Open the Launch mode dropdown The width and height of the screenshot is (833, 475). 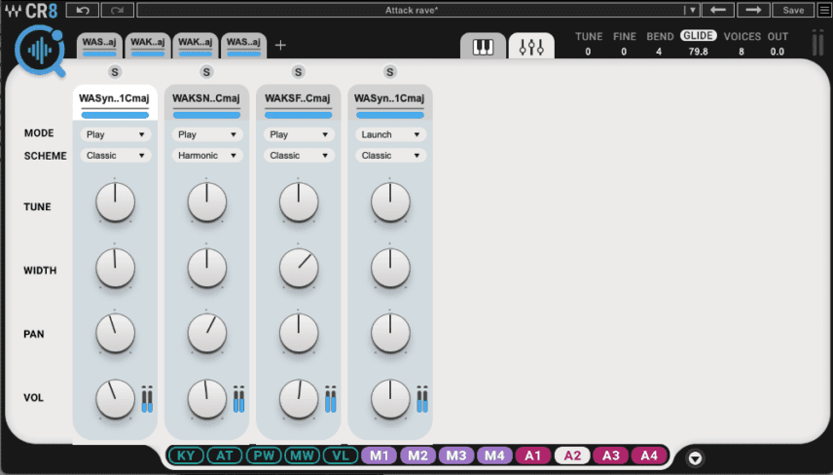[x=390, y=134]
